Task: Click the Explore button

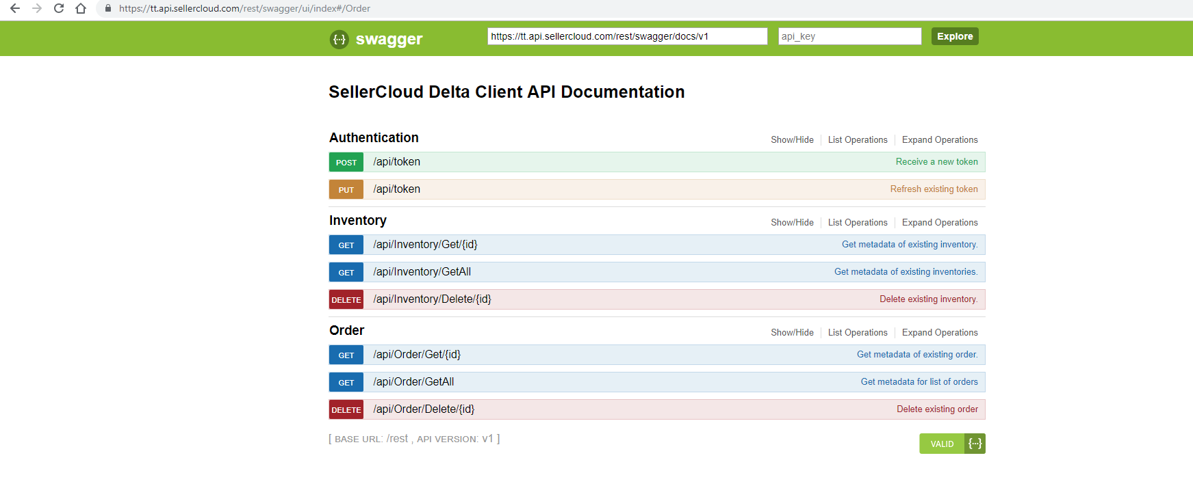Action: pos(955,36)
